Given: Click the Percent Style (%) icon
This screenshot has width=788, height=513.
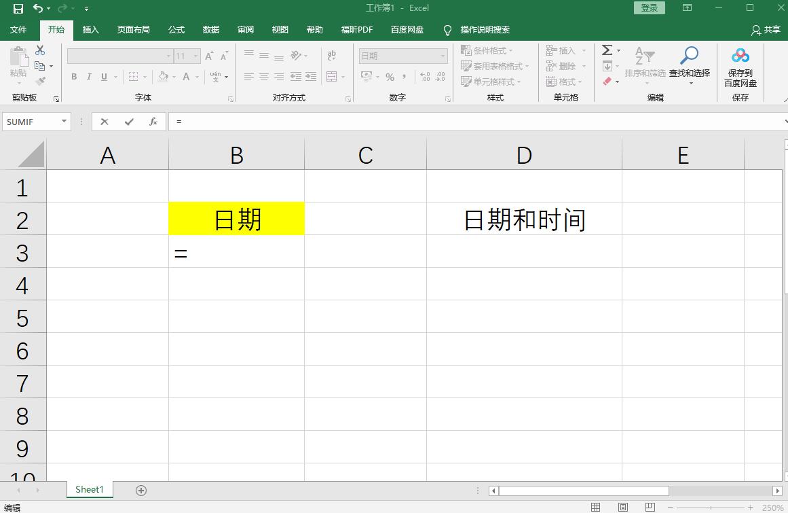Looking at the screenshot, I should [x=390, y=77].
